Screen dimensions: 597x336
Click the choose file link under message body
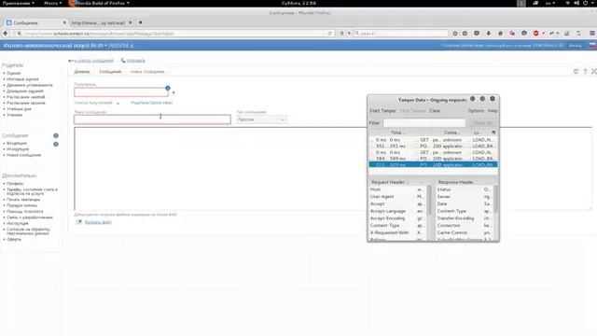tap(98, 222)
